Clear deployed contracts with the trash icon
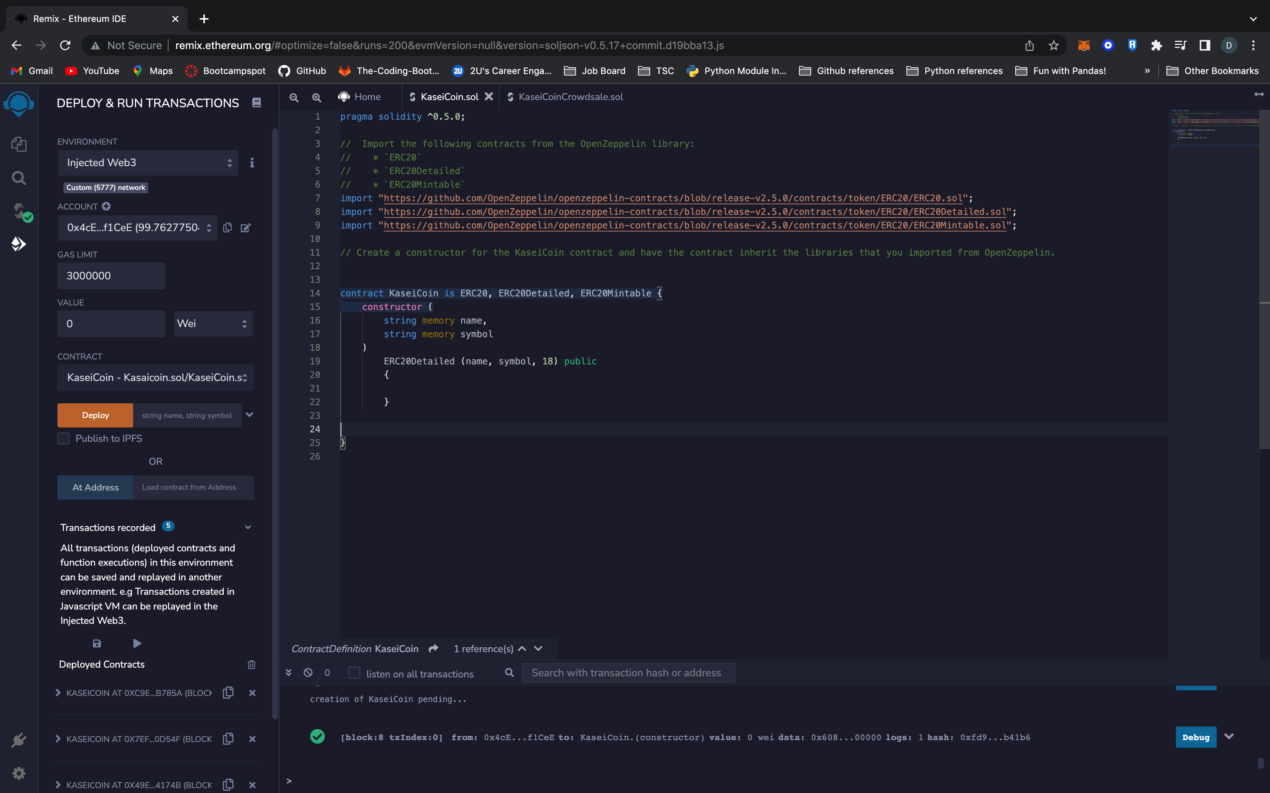The width and height of the screenshot is (1270, 793). point(251,665)
